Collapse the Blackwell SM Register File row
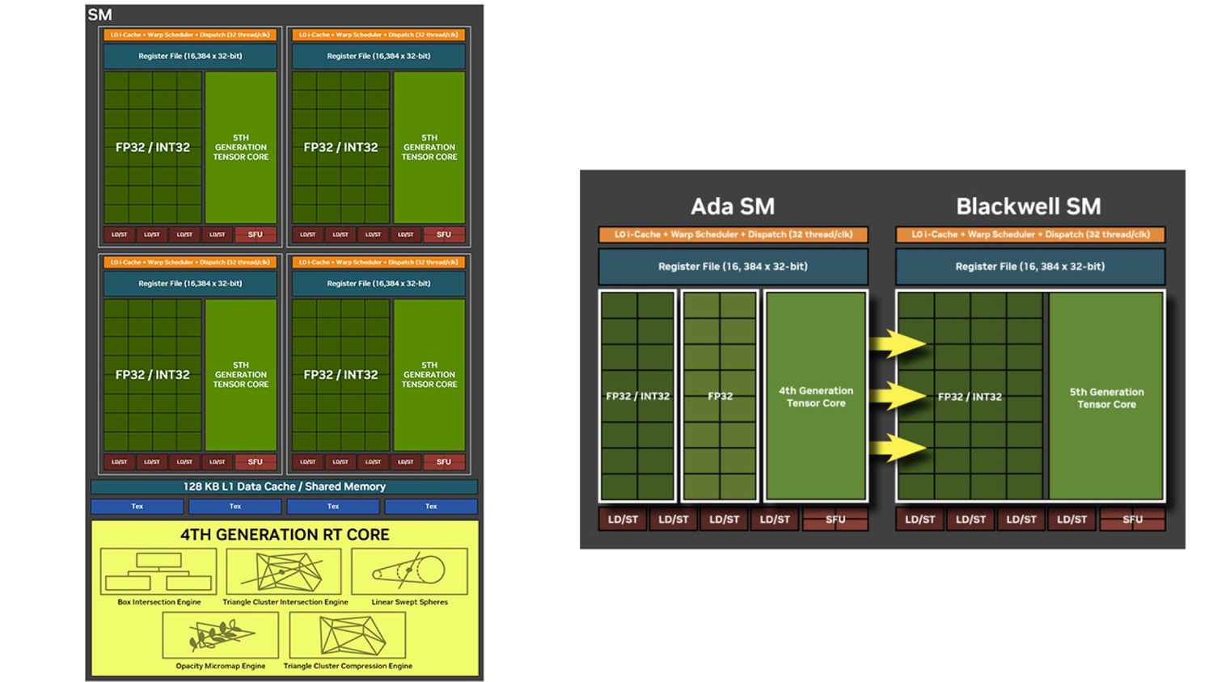This screenshot has width=1213, height=682. click(x=1029, y=266)
